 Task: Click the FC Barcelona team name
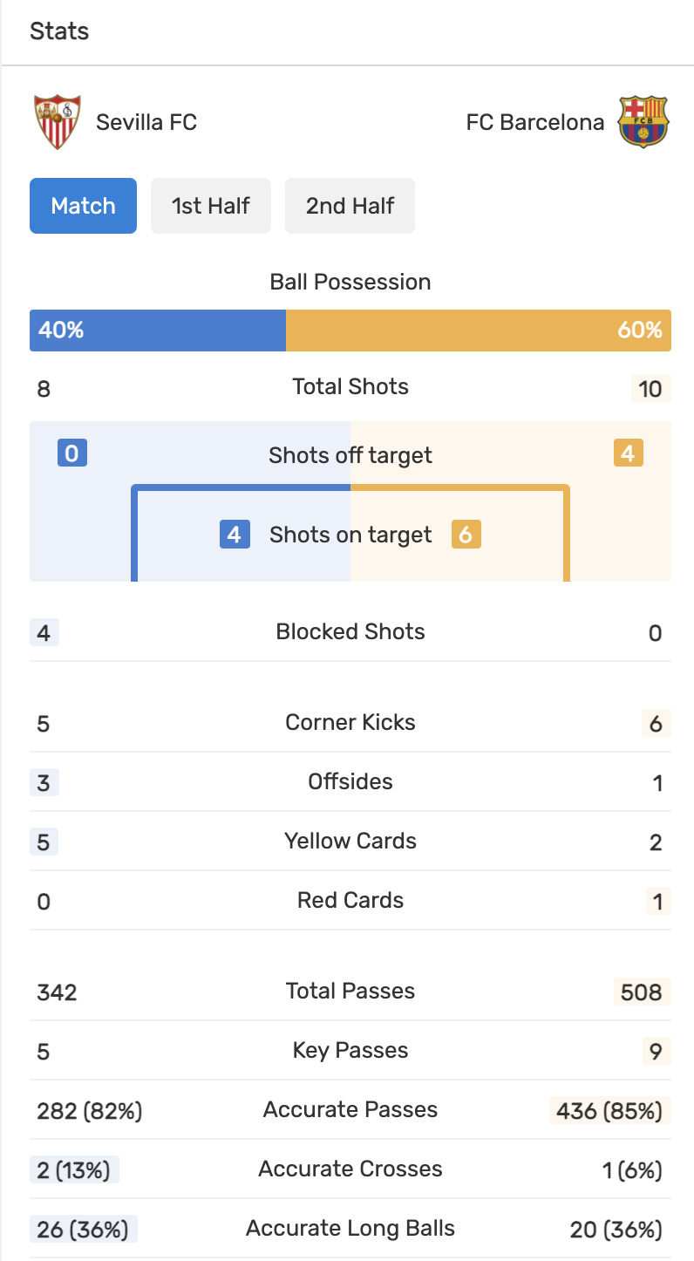pyautogui.click(x=534, y=122)
